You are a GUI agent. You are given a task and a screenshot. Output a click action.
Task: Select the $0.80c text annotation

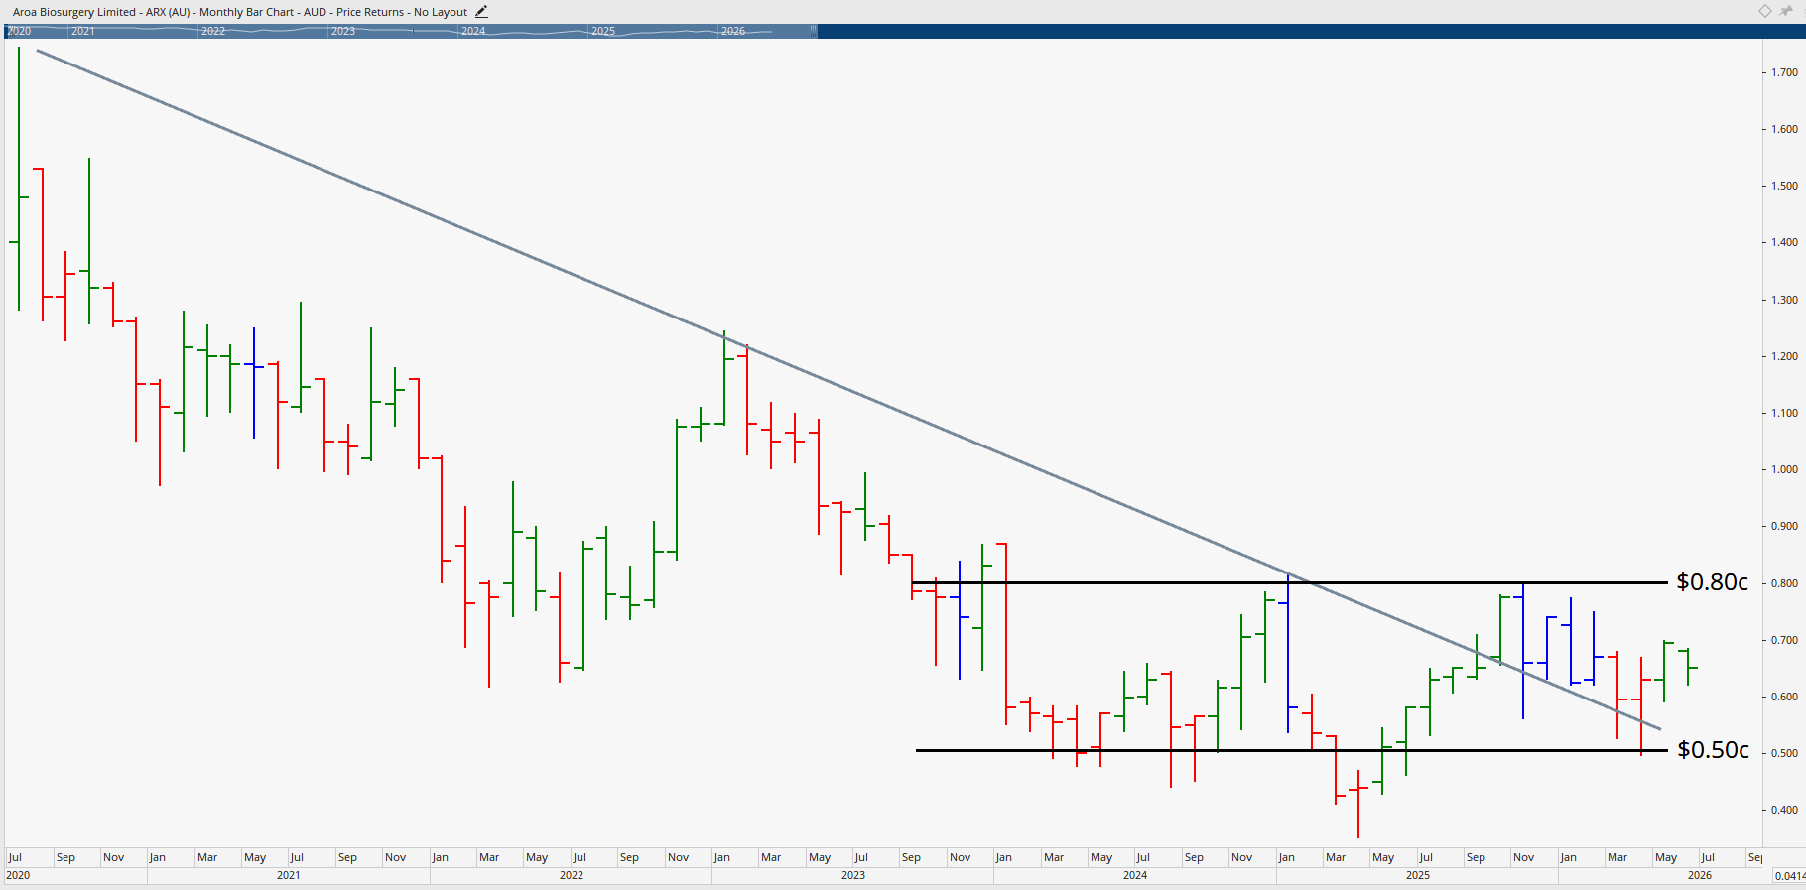click(1713, 582)
